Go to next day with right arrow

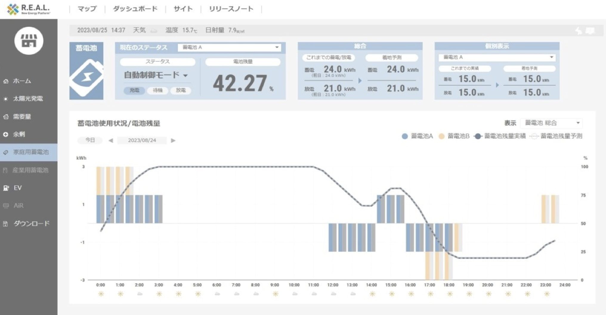173,141
